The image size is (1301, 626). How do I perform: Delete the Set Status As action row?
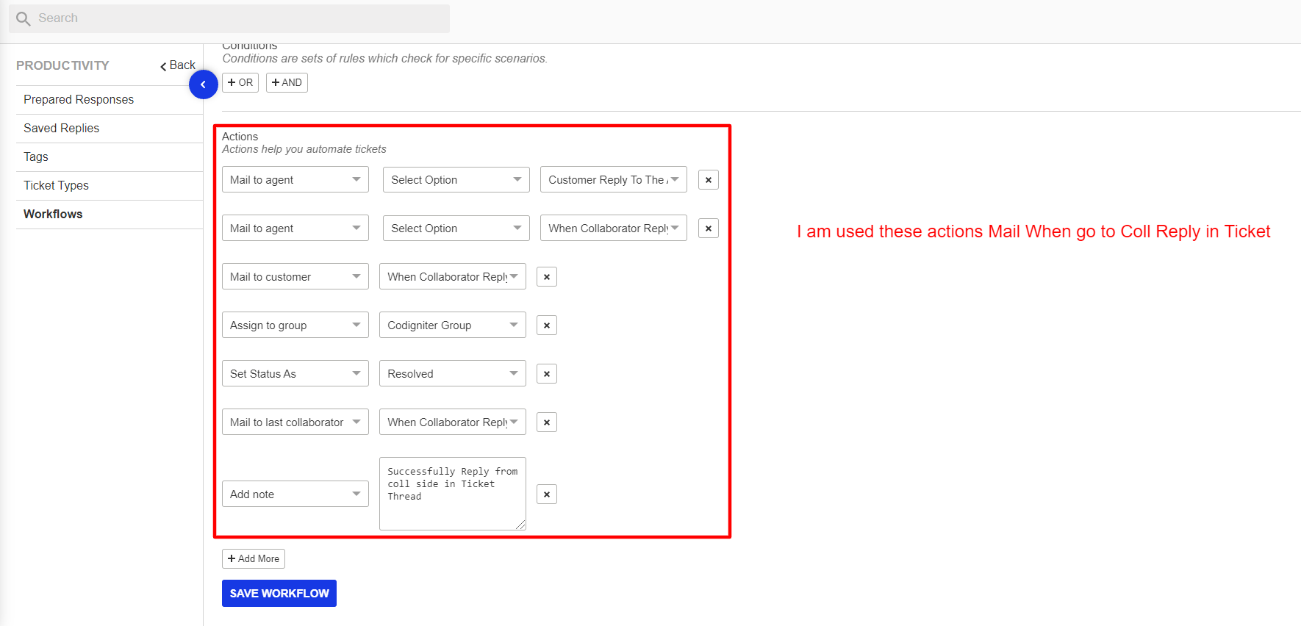[x=546, y=374]
